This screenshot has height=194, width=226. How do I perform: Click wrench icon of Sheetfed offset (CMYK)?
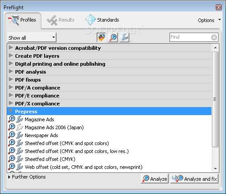pyautogui.click(x=19, y=159)
